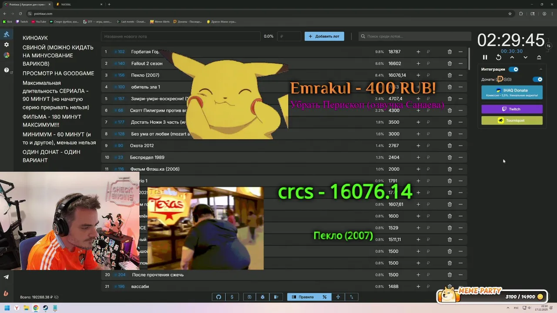The height and width of the screenshot is (313, 557).
Task: Focus the lot search field
Action: click(415, 37)
